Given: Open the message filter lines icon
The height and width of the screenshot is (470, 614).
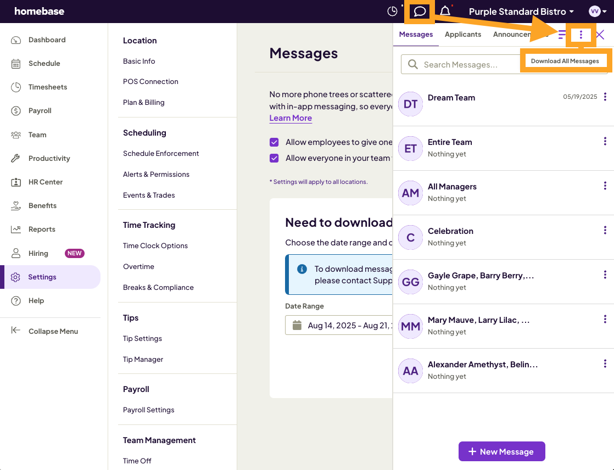Looking at the screenshot, I should 562,35.
